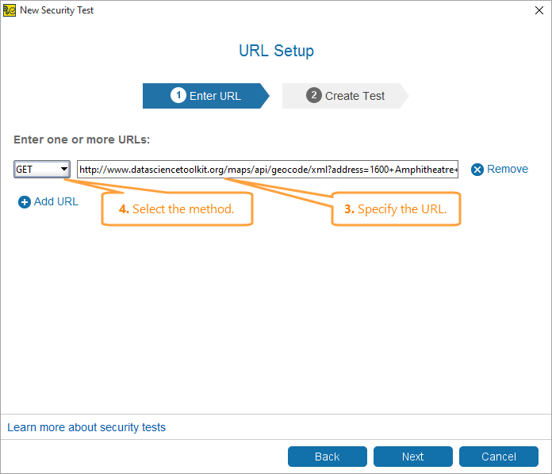This screenshot has height=474, width=552.
Task: Open Learn more about security tests link
Action: [86, 427]
